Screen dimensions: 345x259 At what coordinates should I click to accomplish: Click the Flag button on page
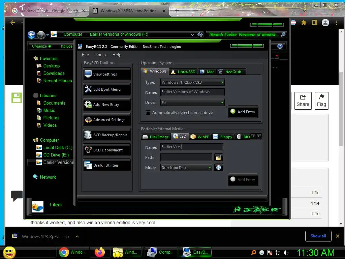[x=321, y=101]
